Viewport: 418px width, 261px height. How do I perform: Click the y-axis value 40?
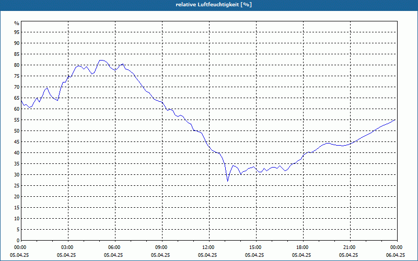pyautogui.click(x=17, y=152)
